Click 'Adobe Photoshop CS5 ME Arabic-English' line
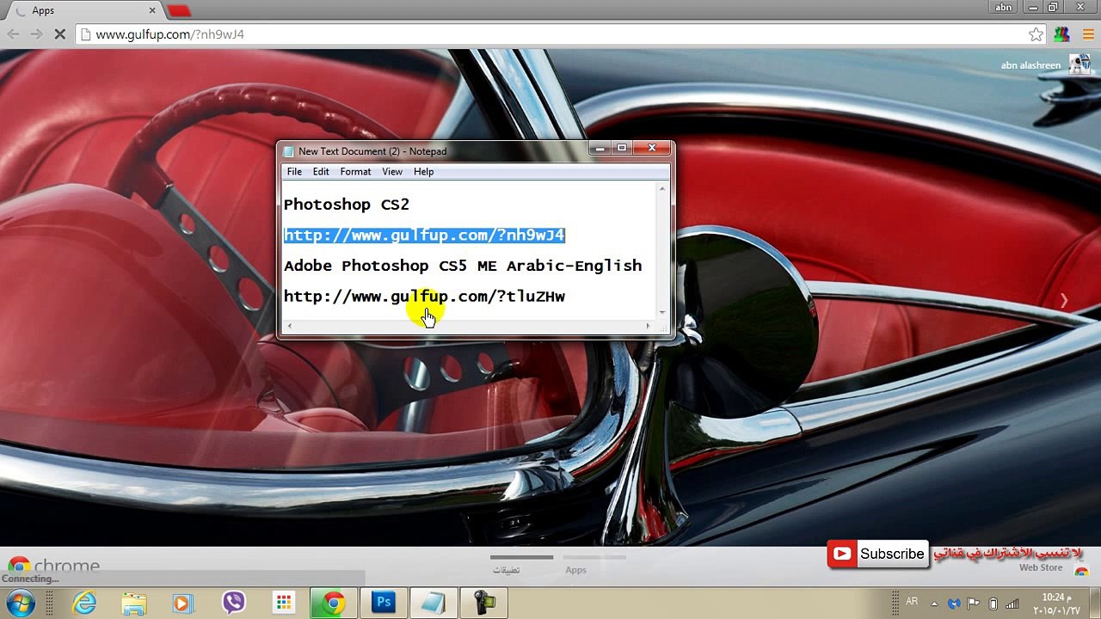 [463, 266]
